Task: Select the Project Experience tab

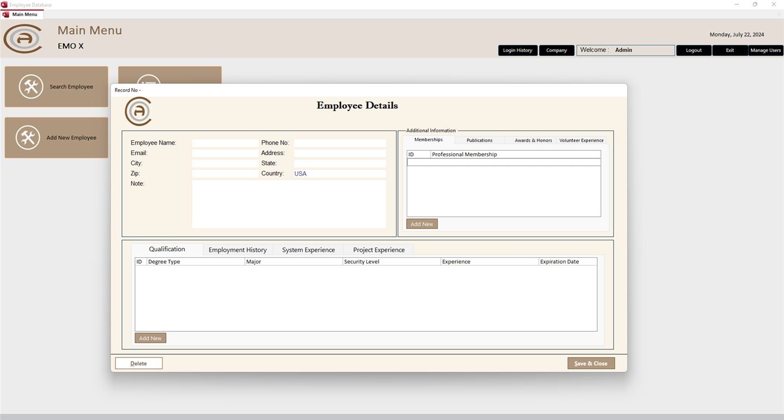Action: click(x=379, y=250)
